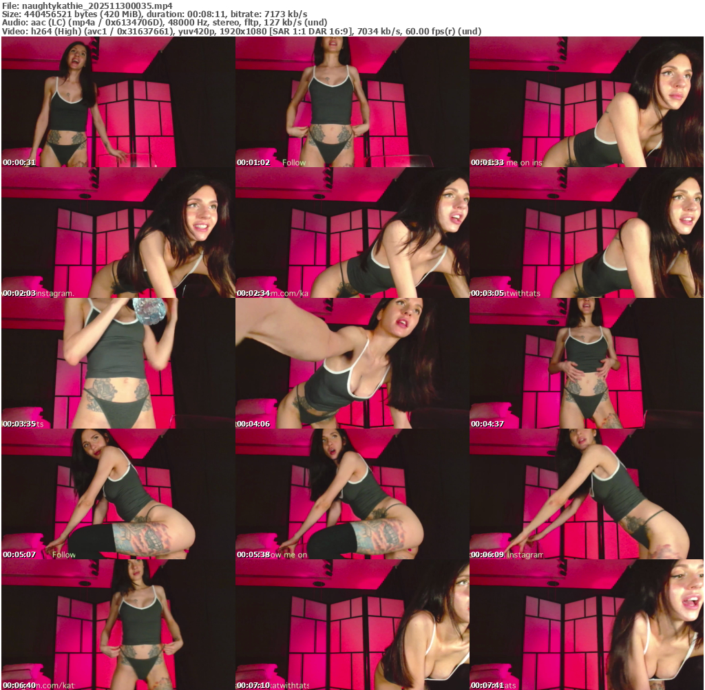Image resolution: width=705 pixels, height=690 pixels.
Task: Select the 00:05:07 preview frame
Action: click(x=118, y=494)
